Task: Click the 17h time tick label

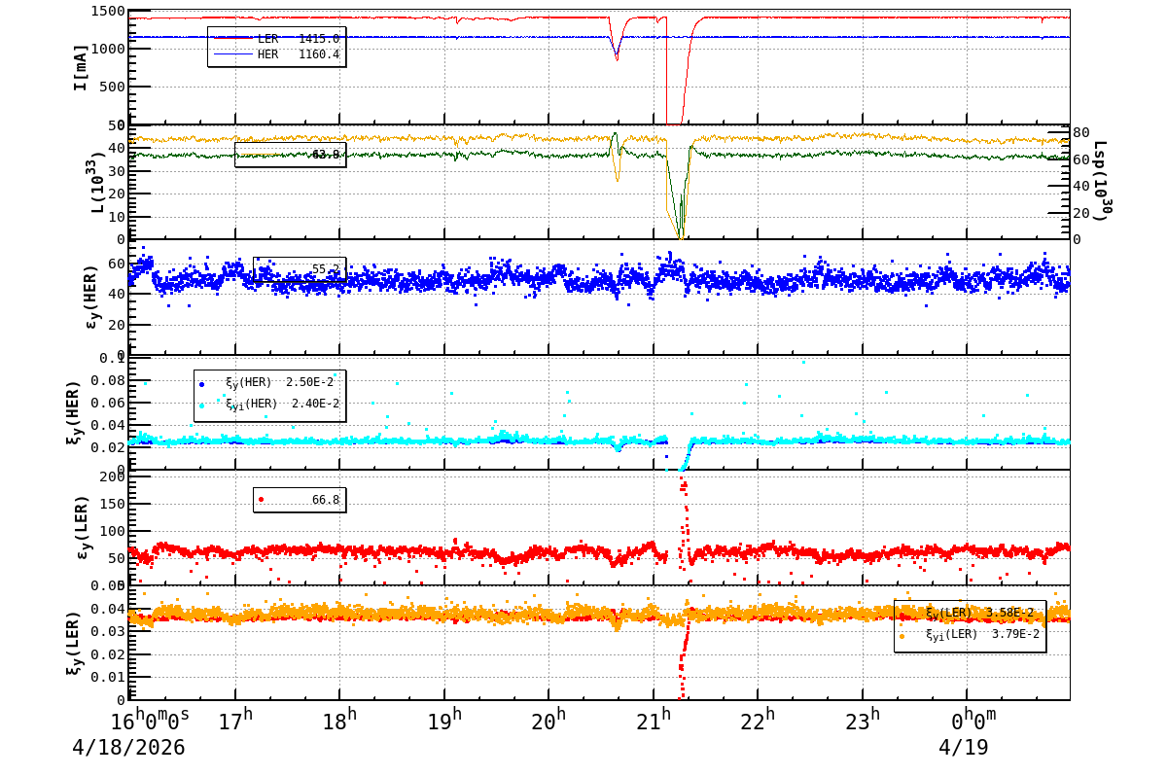Action: [234, 720]
